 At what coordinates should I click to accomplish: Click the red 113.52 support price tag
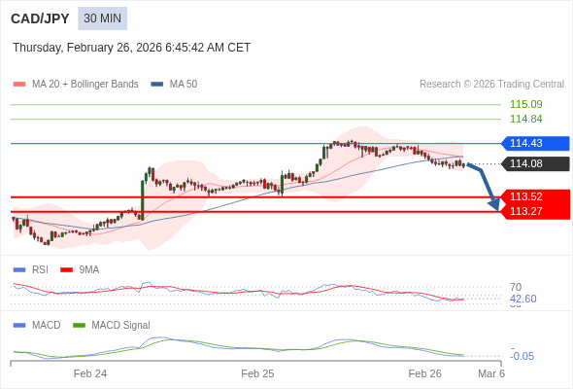(x=535, y=196)
